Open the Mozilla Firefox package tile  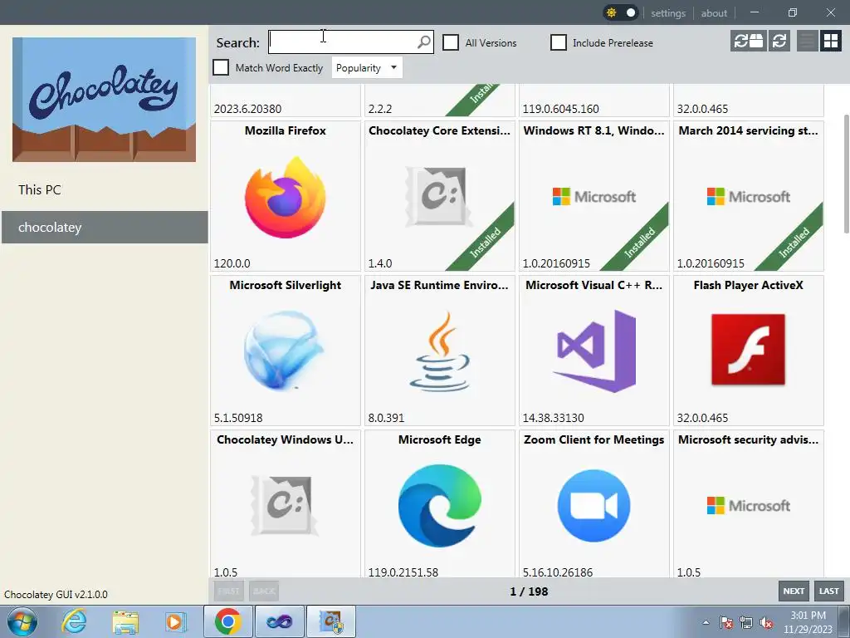(286, 196)
